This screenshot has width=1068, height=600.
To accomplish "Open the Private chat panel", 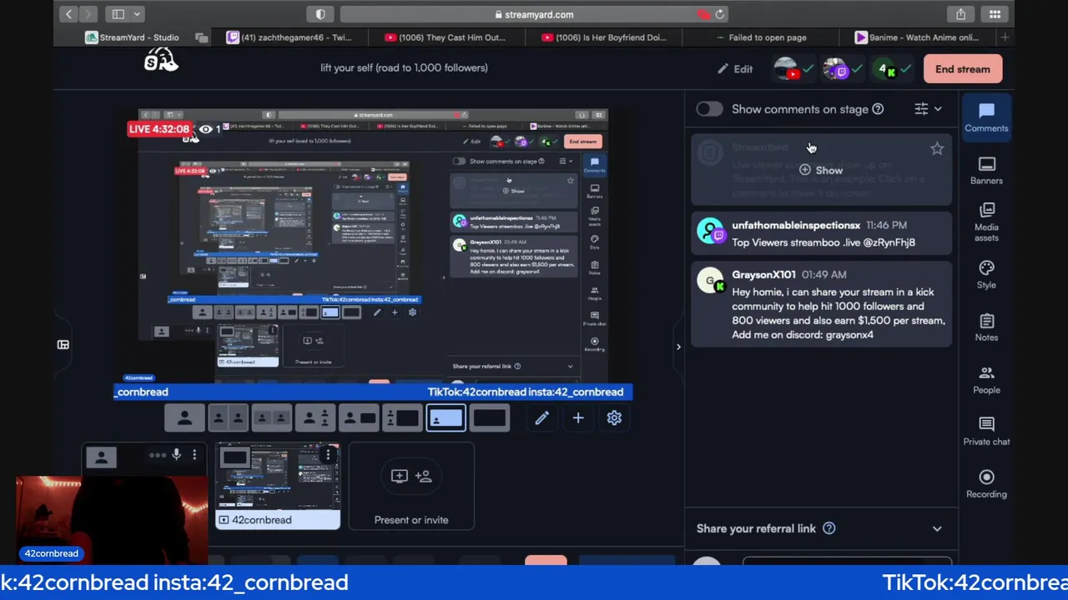I will (986, 431).
